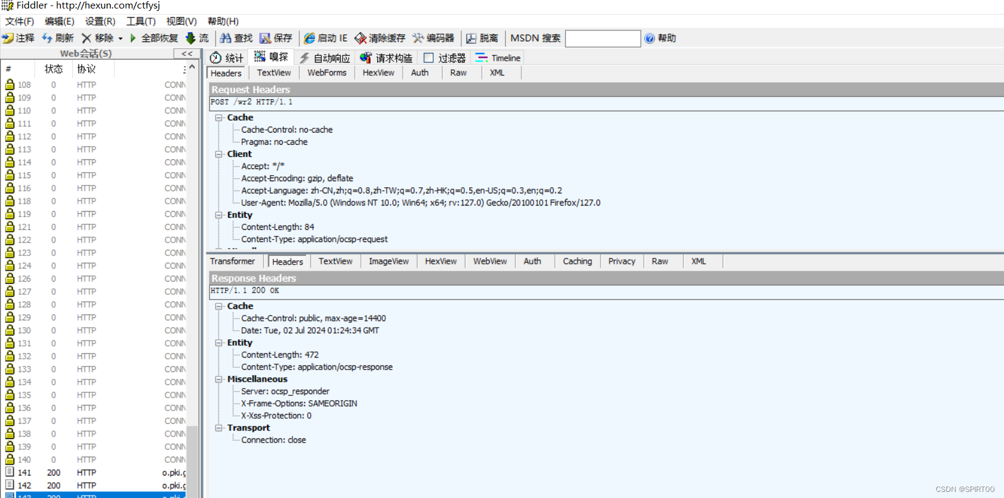Viewport: 1004px width, 498px height.
Task: Switch to the Timeline tab
Action: 498,58
